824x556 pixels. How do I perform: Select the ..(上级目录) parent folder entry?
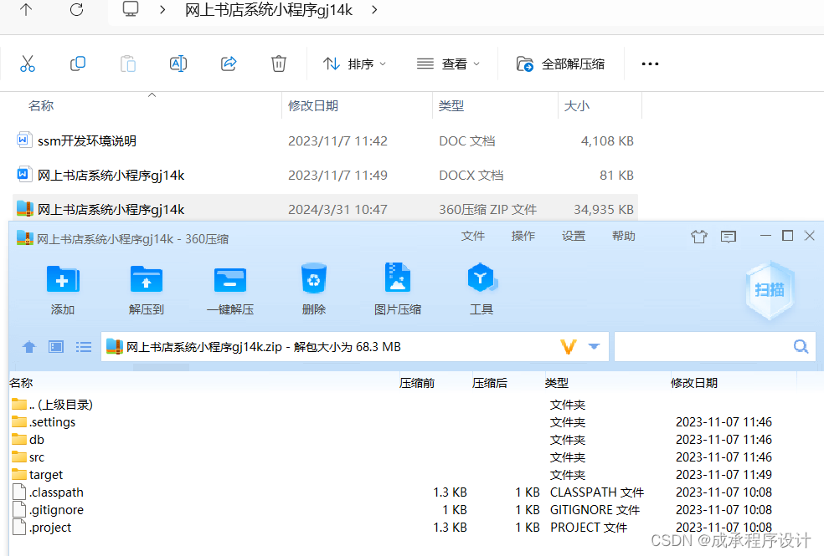click(52, 405)
